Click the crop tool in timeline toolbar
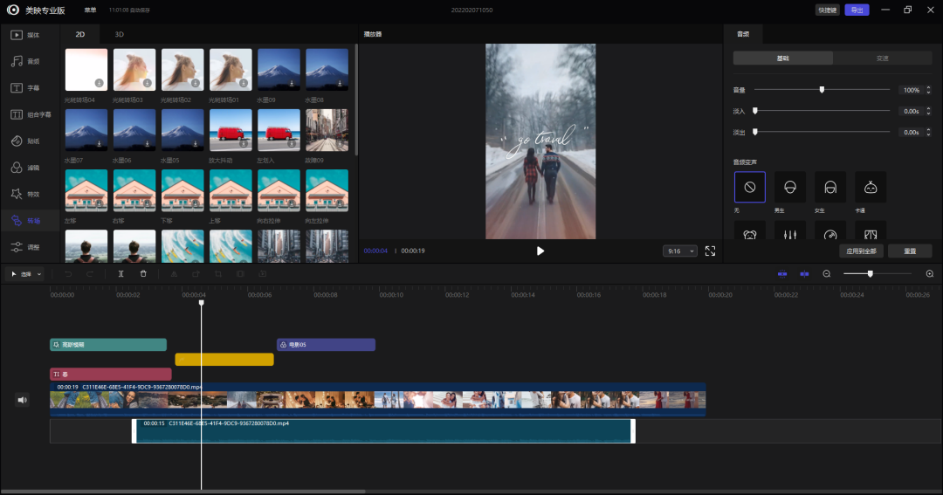The height and width of the screenshot is (495, 943). point(218,273)
